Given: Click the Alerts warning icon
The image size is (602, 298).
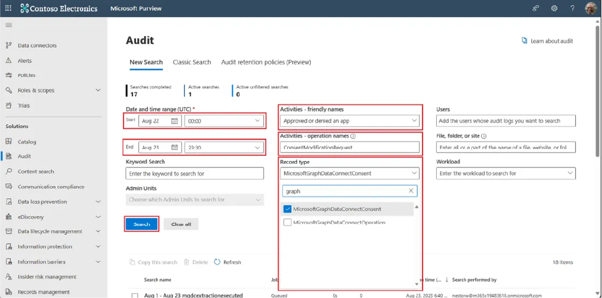Looking at the screenshot, I should (x=9, y=61).
